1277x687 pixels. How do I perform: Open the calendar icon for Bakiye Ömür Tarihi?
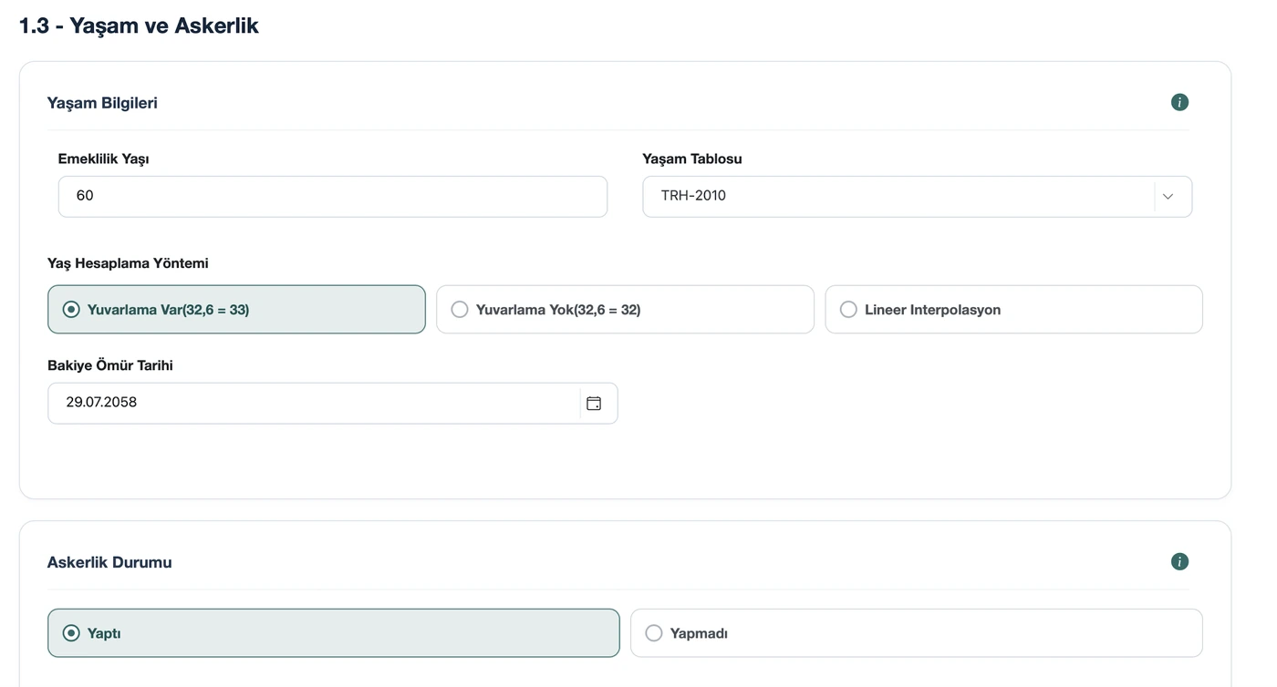(x=594, y=403)
